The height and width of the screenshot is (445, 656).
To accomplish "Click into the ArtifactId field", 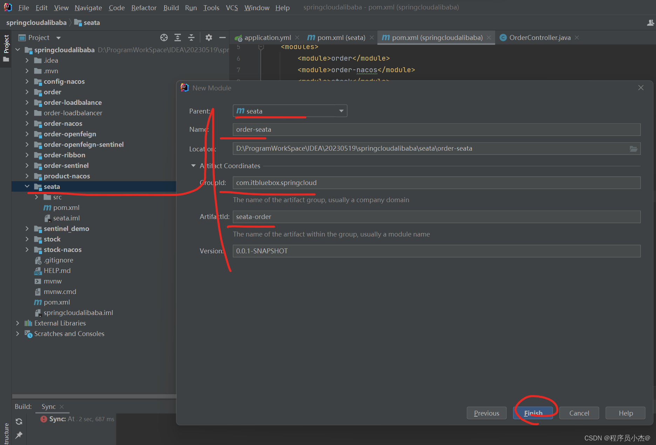I will (437, 217).
